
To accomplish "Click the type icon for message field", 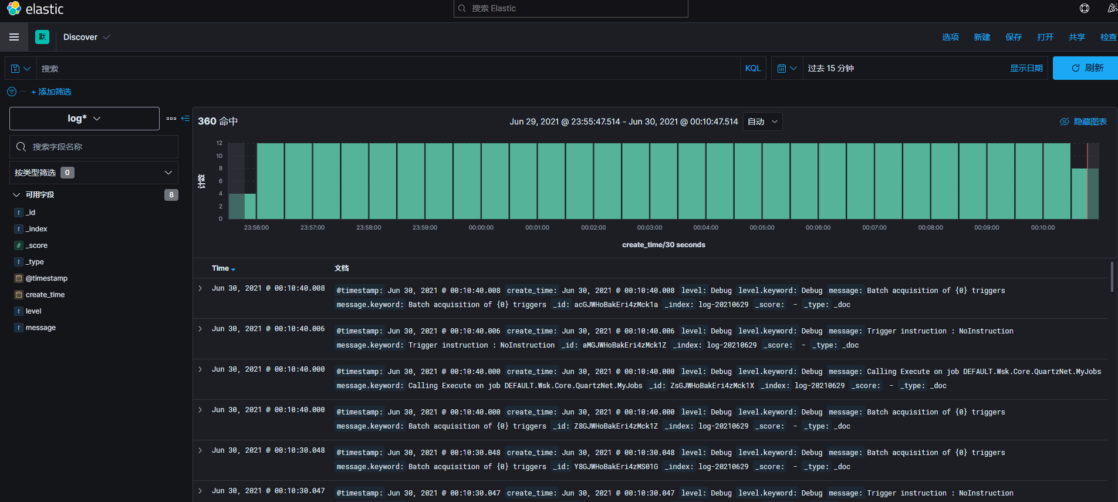I will (19, 328).
